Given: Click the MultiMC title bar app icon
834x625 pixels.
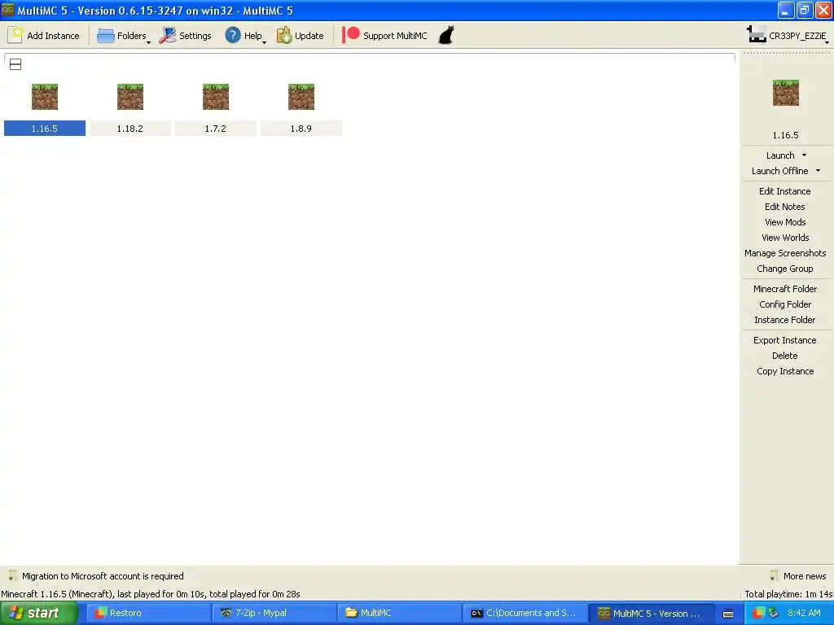Looking at the screenshot, I should tap(7, 10).
